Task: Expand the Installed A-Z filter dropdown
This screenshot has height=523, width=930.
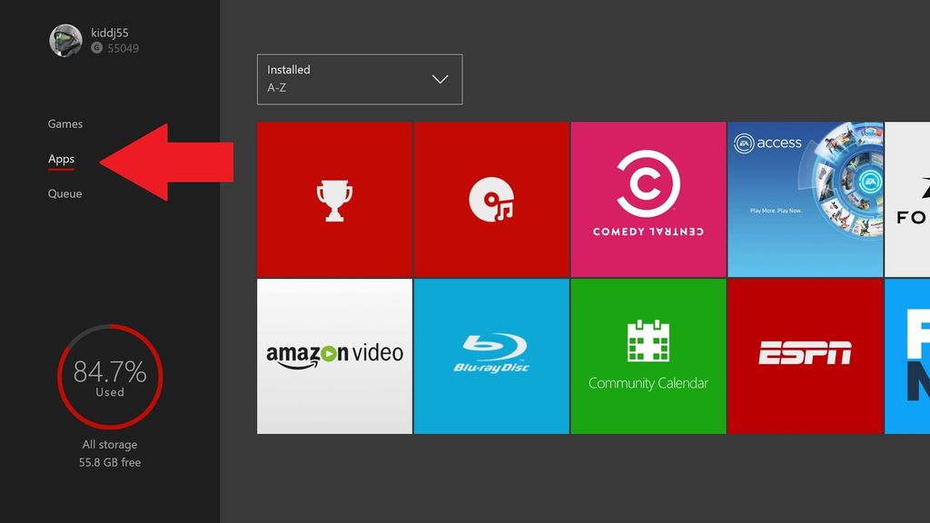Action: tap(360, 79)
